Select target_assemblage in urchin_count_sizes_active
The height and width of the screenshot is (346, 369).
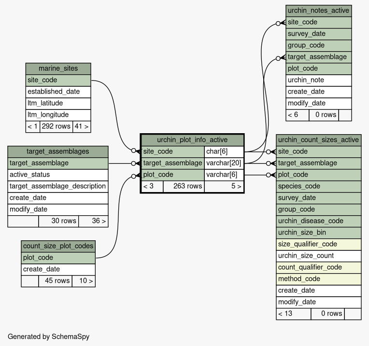coord(319,164)
